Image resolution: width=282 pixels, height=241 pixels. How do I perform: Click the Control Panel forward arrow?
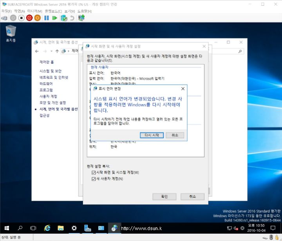(45, 51)
